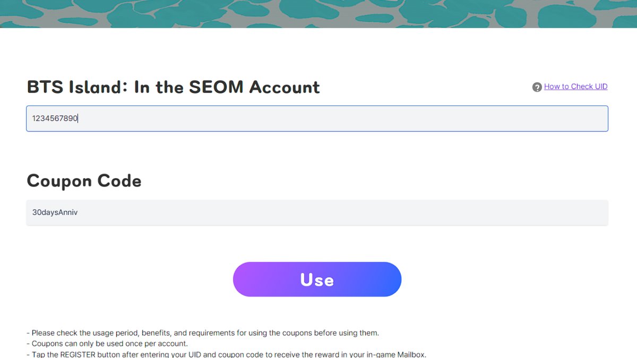The width and height of the screenshot is (637, 358).
Task: Click the Coupon Code section heading
Action: click(x=84, y=181)
